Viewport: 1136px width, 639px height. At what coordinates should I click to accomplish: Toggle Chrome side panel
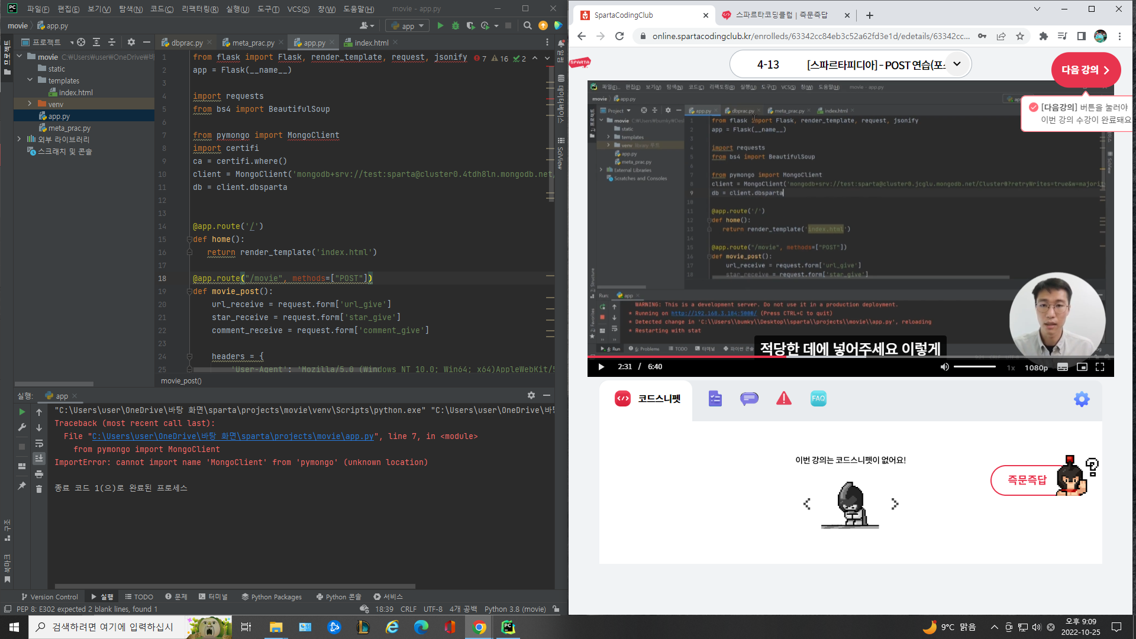point(1081,36)
